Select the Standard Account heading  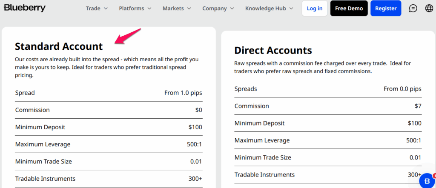[x=59, y=46]
